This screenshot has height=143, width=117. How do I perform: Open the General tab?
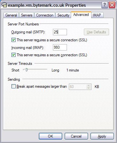(x=11, y=15)
